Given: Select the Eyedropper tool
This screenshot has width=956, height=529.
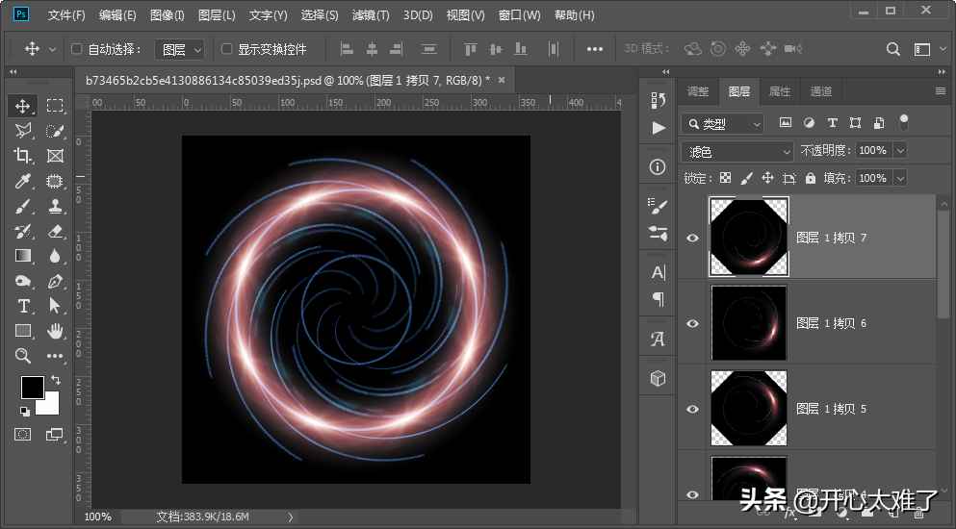Looking at the screenshot, I should pos(22,181).
